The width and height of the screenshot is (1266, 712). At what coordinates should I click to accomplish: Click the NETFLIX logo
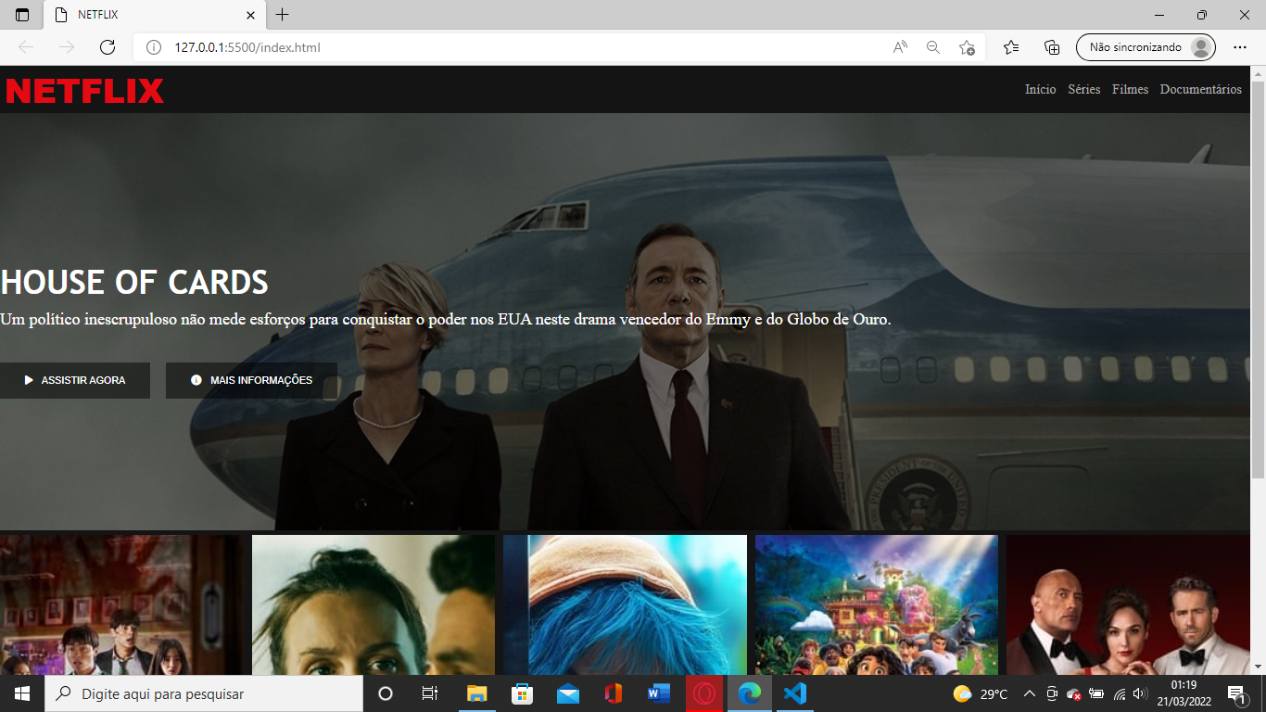tap(86, 91)
